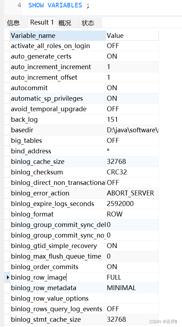Select the auto_increment_offset cell
182x327 pixels.
tap(58, 78)
